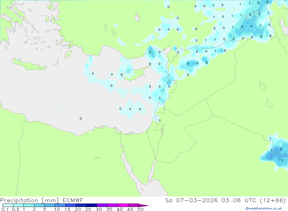Click the 30–35 mm violet legend box
Screen dimensions: 288x211
[x=102, y=205]
